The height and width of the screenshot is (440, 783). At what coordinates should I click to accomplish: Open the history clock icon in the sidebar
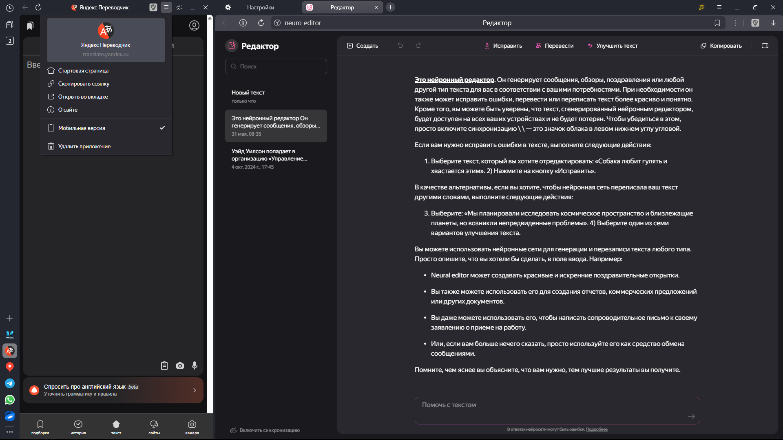coord(10,8)
